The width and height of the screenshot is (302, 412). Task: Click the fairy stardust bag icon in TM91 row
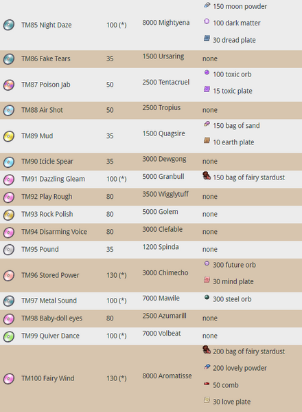[207, 175]
